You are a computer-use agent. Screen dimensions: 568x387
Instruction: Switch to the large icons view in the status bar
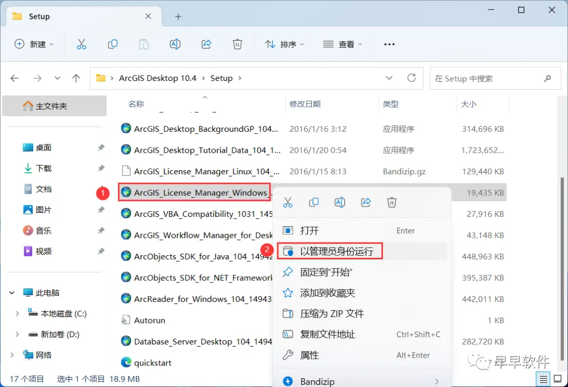click(x=558, y=379)
